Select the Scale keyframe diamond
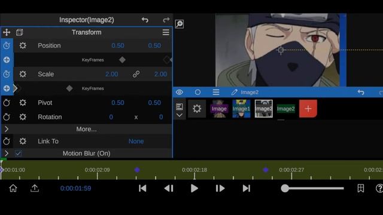This screenshot has height=215, width=383. tap(69, 88)
